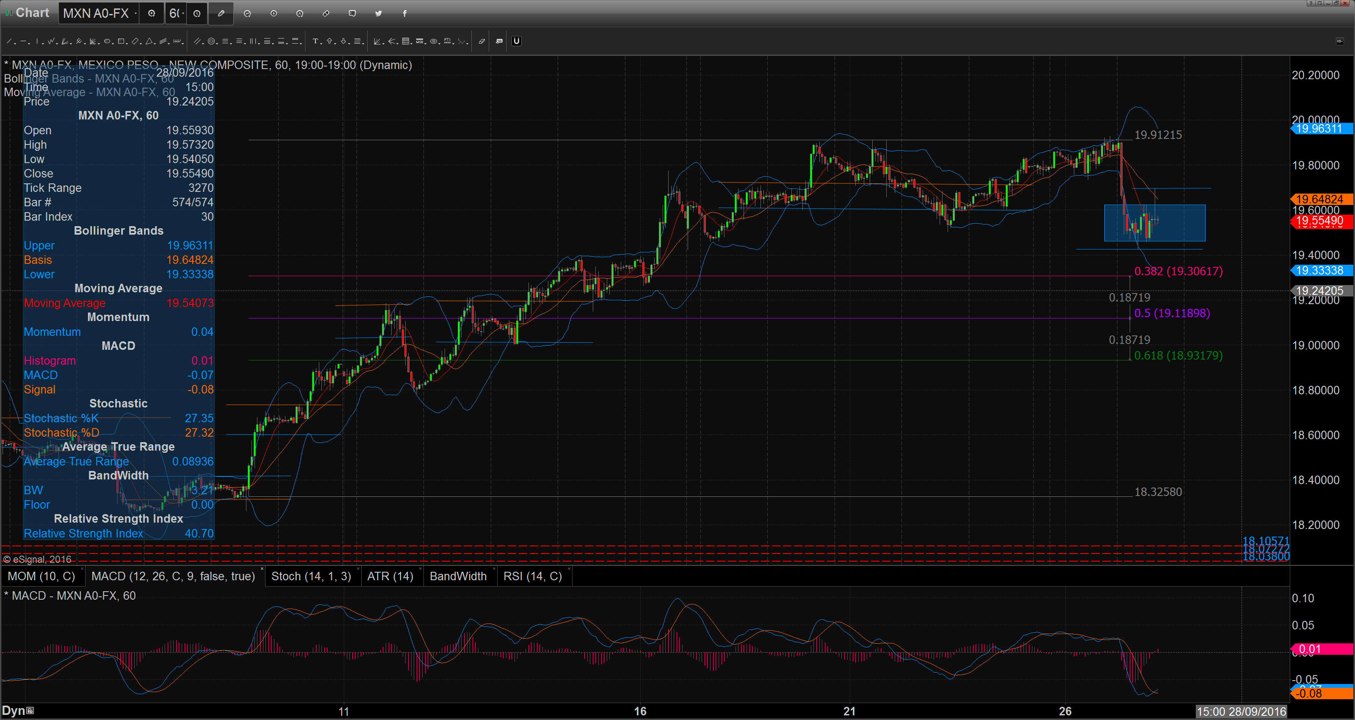Open chart settings gear next to symbol
The height and width of the screenshot is (720, 1355).
click(x=152, y=13)
